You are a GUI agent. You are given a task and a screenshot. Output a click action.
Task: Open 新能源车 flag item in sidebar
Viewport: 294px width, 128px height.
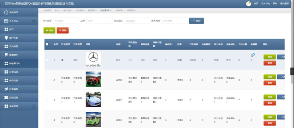(19, 55)
